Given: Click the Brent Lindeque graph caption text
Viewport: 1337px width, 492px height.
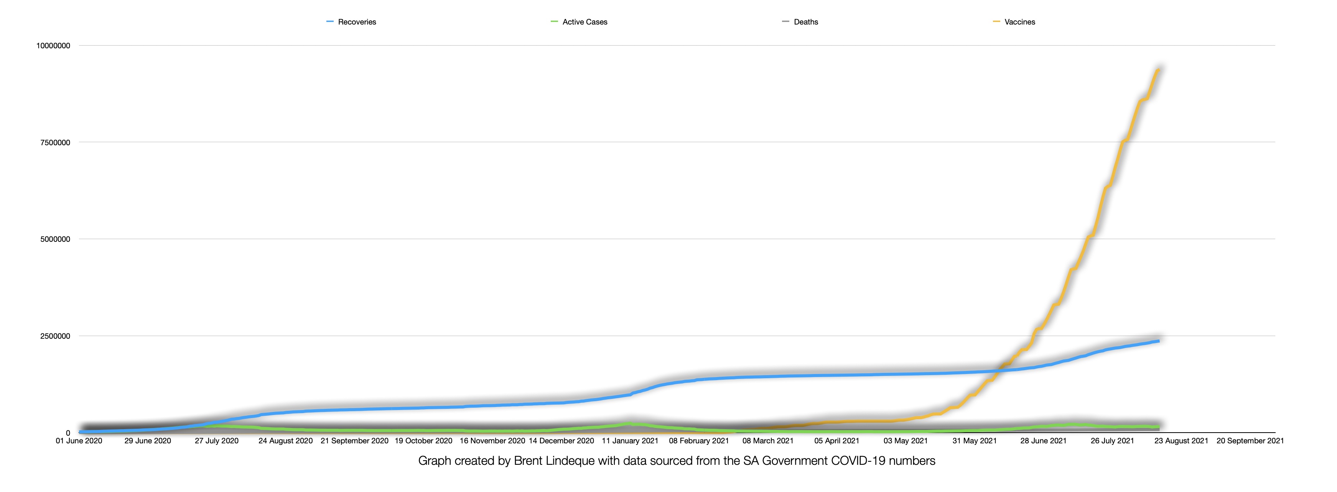Looking at the screenshot, I should (x=676, y=460).
